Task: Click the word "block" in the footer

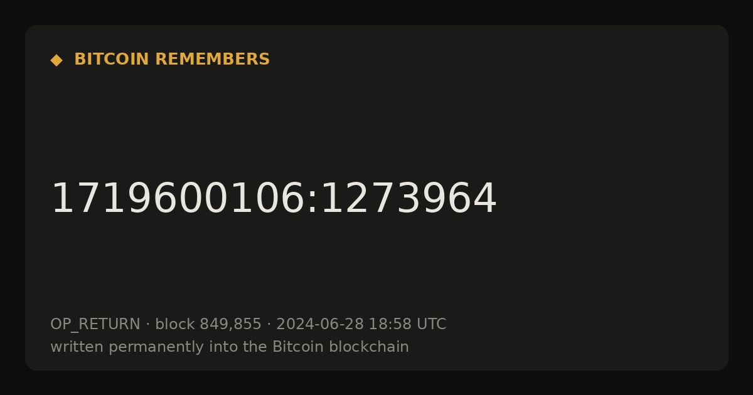Action: click(x=175, y=324)
